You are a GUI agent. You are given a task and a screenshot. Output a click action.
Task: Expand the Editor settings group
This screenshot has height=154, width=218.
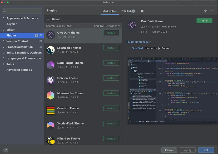[x=4, y=29]
